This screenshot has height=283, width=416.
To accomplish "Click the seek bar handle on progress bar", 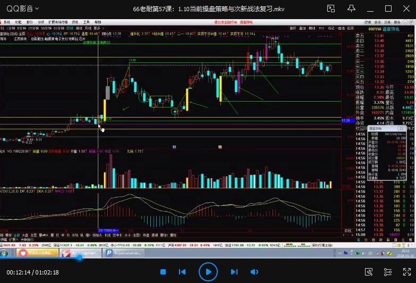I will tap(80, 257).
